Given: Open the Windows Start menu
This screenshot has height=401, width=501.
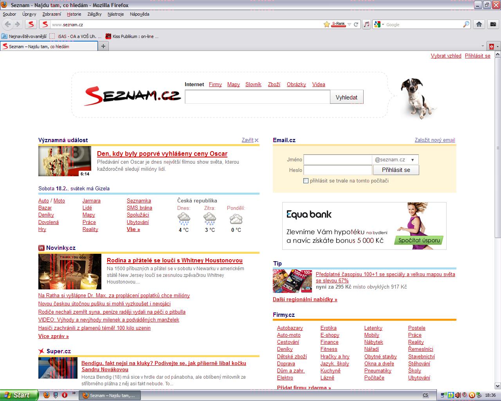Looking at the screenshot, I should (19, 395).
